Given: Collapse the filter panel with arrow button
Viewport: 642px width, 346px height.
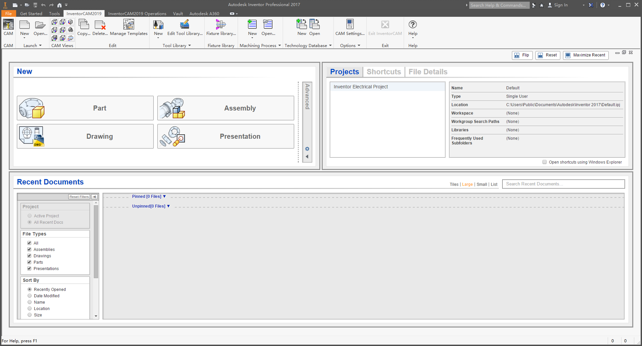Looking at the screenshot, I should (x=94, y=197).
